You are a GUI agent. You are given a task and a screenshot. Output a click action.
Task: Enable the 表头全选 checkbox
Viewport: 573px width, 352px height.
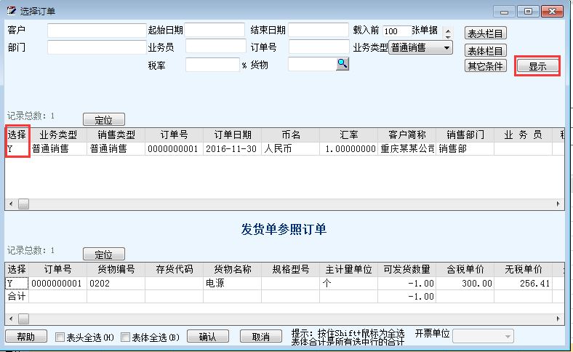click(x=60, y=337)
